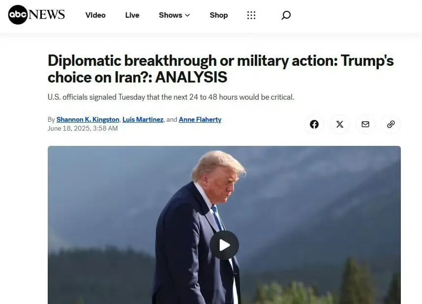This screenshot has width=422, height=304.
Task: Expand the Shows dropdown menu
Action: (x=175, y=15)
